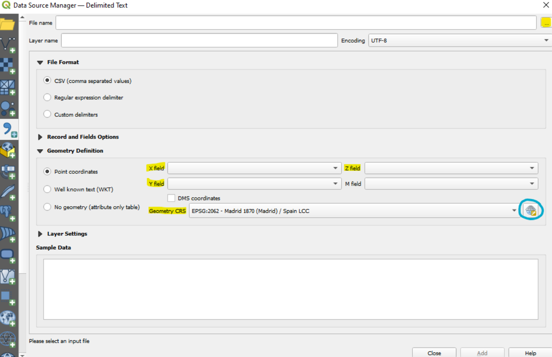Open the X field dropdown

point(254,168)
